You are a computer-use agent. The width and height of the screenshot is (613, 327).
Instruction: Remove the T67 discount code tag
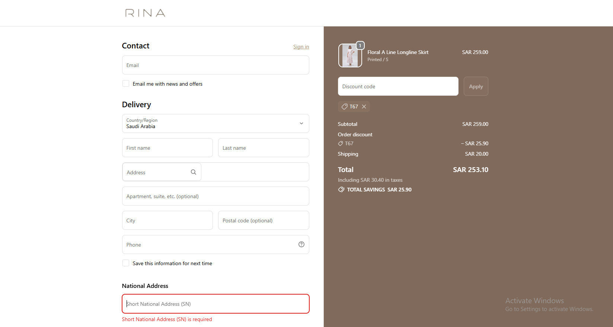tap(364, 107)
